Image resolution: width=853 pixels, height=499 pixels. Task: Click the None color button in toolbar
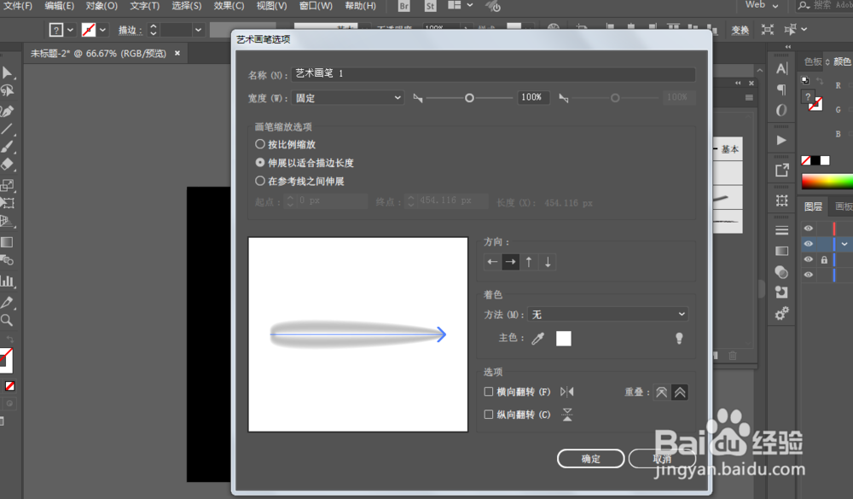(9, 386)
